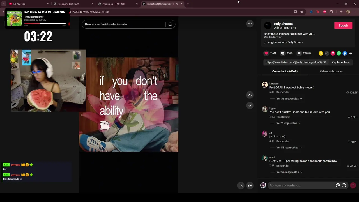Reply to nomi's comment
Image resolution: width=359 pixels, height=202 pixels.
tap(283, 166)
